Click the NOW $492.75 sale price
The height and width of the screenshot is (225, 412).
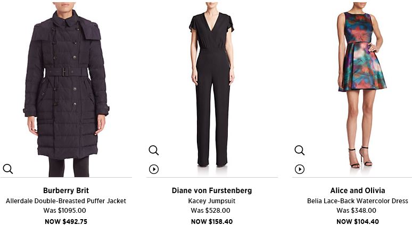click(x=66, y=221)
